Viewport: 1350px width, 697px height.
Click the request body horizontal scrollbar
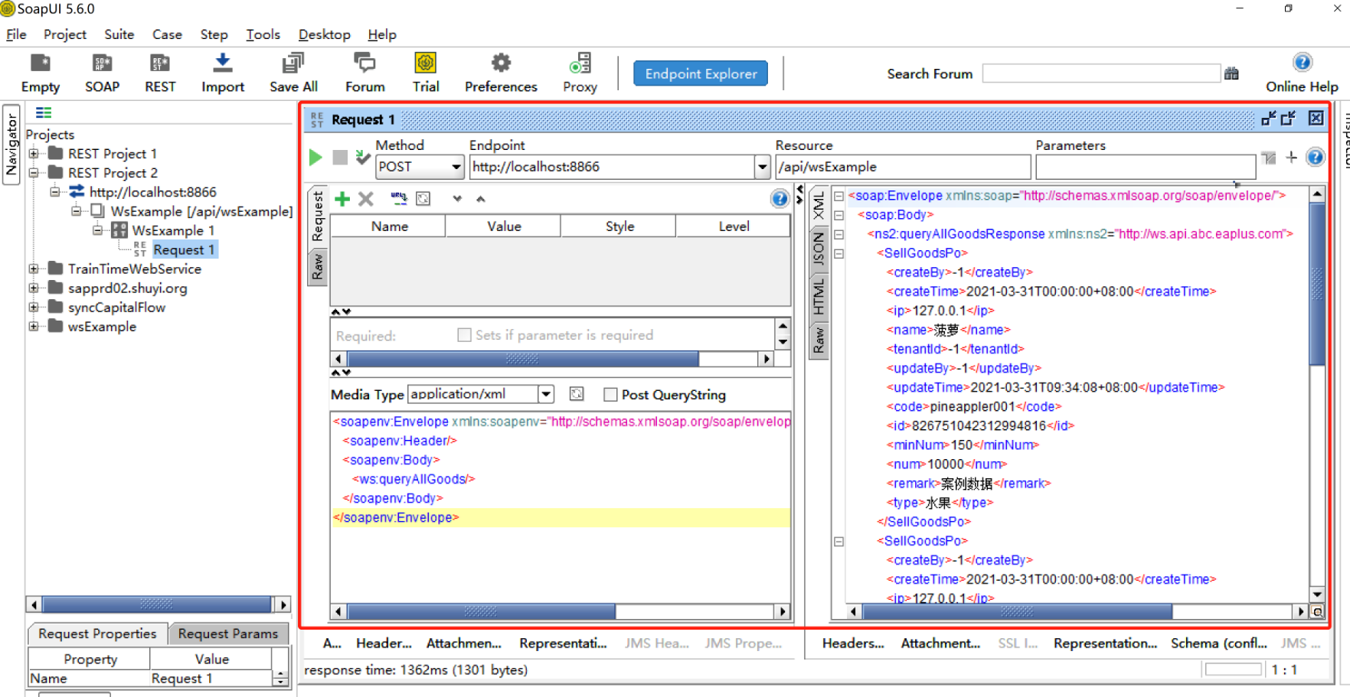pos(481,611)
